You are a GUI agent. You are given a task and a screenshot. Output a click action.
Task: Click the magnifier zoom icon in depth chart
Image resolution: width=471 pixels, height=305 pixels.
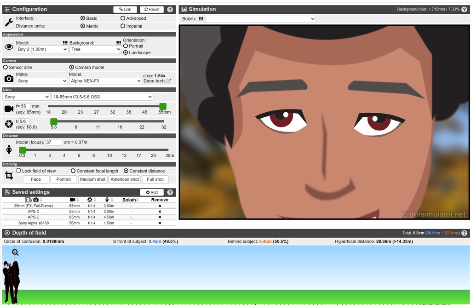coord(15,252)
